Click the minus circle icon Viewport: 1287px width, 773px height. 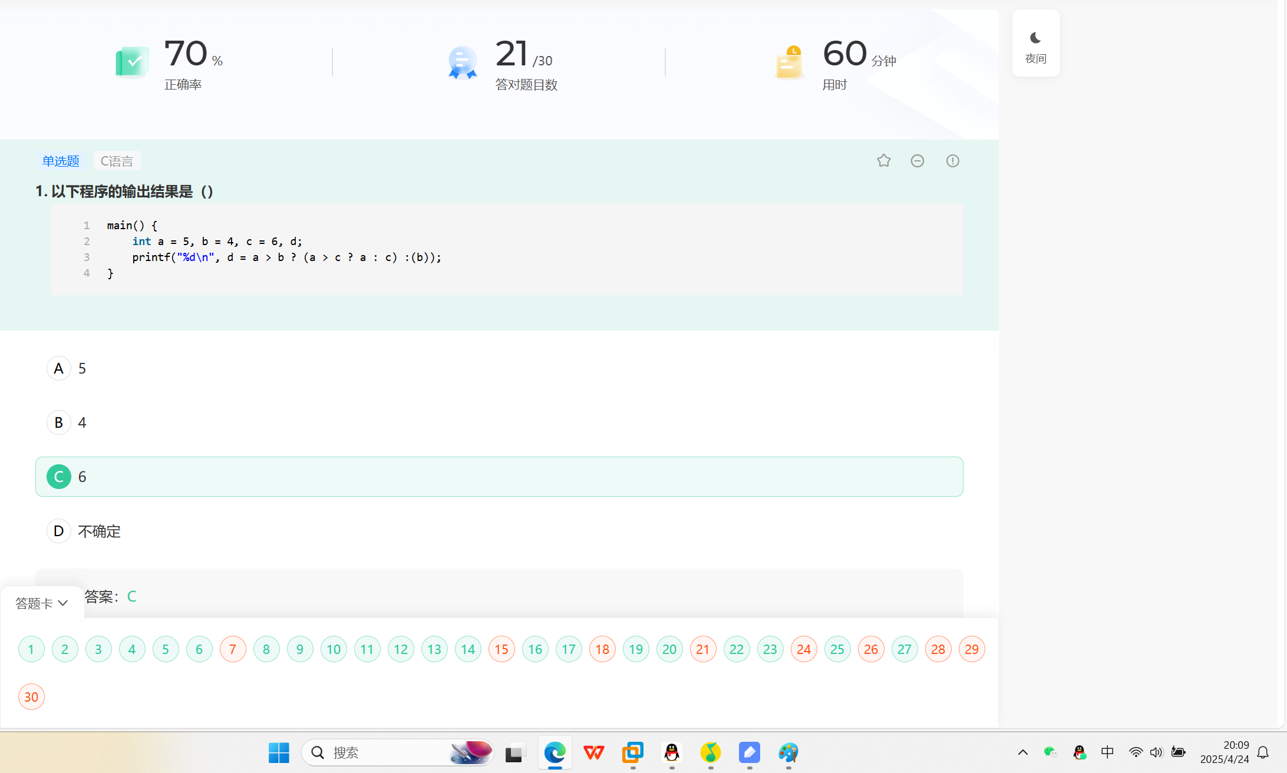pos(918,161)
